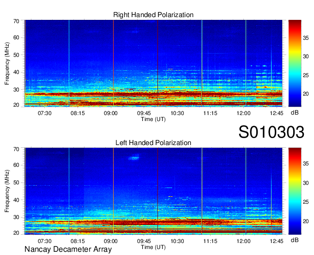Image resolution: width=314 pixels, height=255 pixels.
Task: Click the "10:30" tick under Left Handed plot
Action: click(x=177, y=241)
